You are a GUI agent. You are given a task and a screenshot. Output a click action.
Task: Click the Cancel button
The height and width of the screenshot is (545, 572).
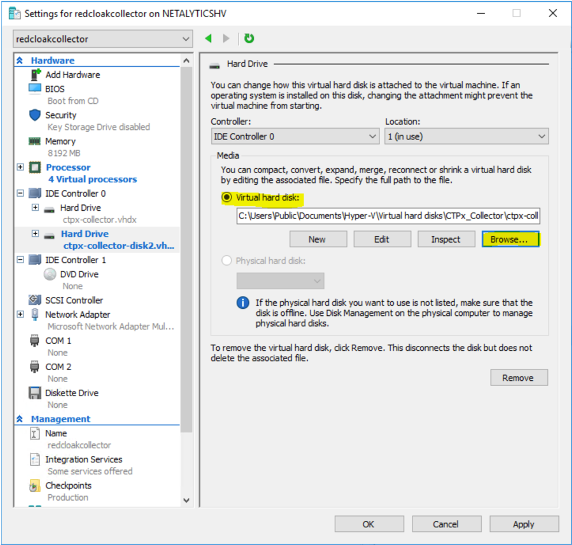pyautogui.click(x=446, y=524)
